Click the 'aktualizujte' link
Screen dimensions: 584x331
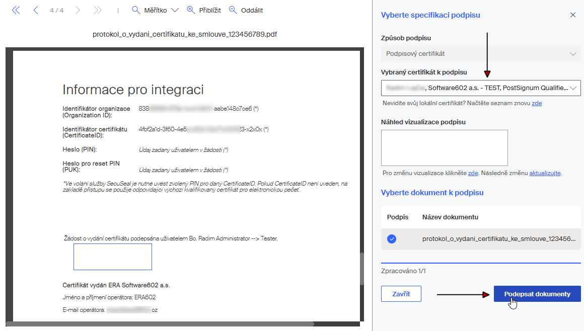click(x=545, y=173)
